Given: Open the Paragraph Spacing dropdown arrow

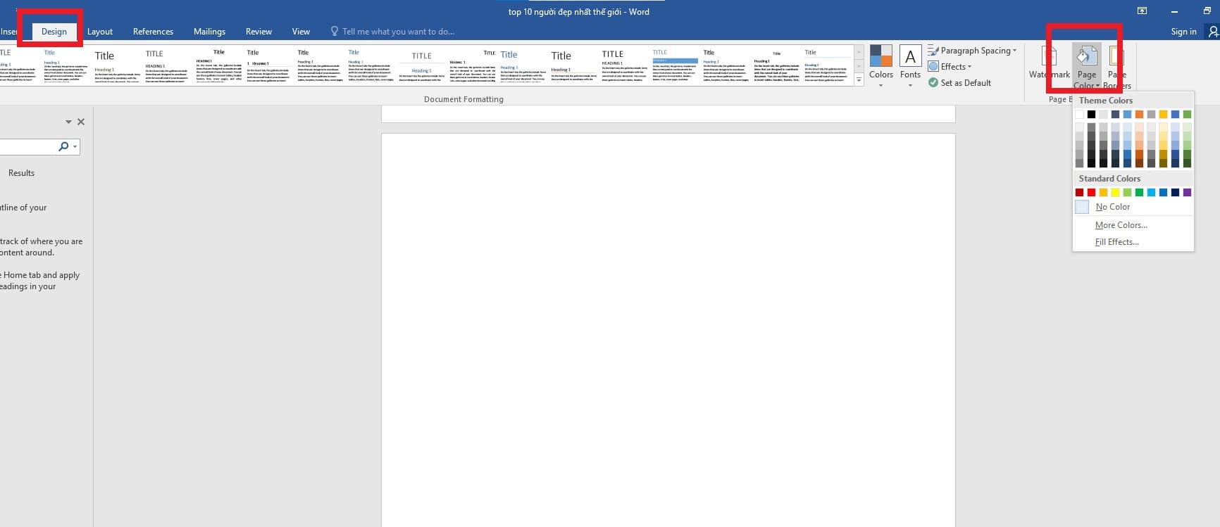Looking at the screenshot, I should pos(1014,51).
